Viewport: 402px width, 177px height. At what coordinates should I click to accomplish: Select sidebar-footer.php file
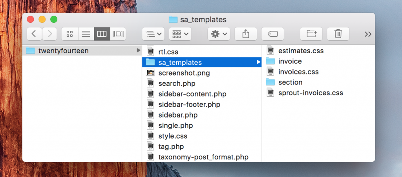(202, 104)
